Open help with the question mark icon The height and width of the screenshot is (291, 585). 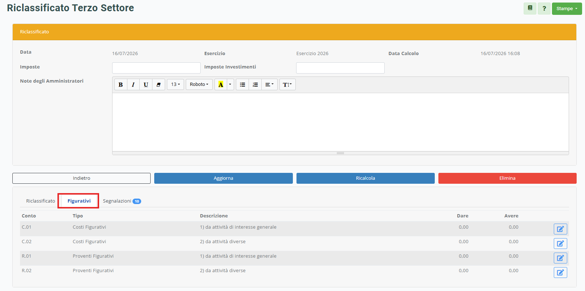pos(544,8)
